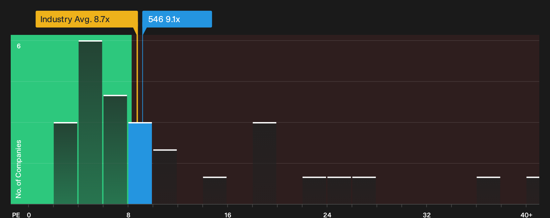Click the short bar just before PE 16

tap(215, 190)
